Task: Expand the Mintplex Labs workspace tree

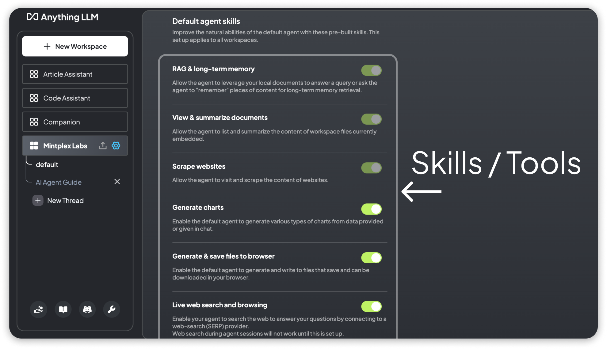Action: pyautogui.click(x=65, y=145)
